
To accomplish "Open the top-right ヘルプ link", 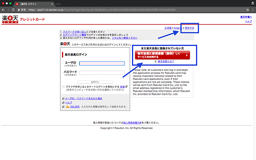I will tap(248, 21).
